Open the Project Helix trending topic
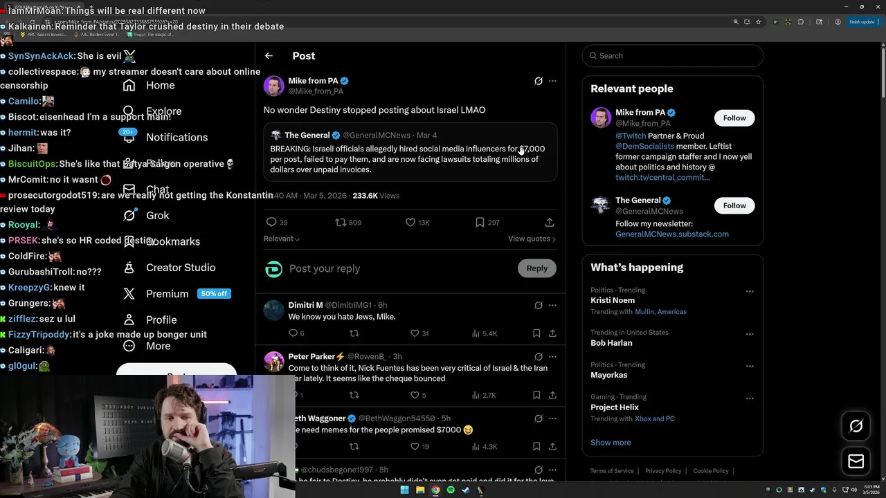The width and height of the screenshot is (886, 498). pos(615,407)
